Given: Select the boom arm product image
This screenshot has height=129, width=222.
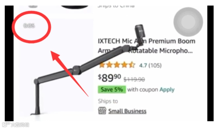Looking at the screenshot, I should [x=88, y=69].
